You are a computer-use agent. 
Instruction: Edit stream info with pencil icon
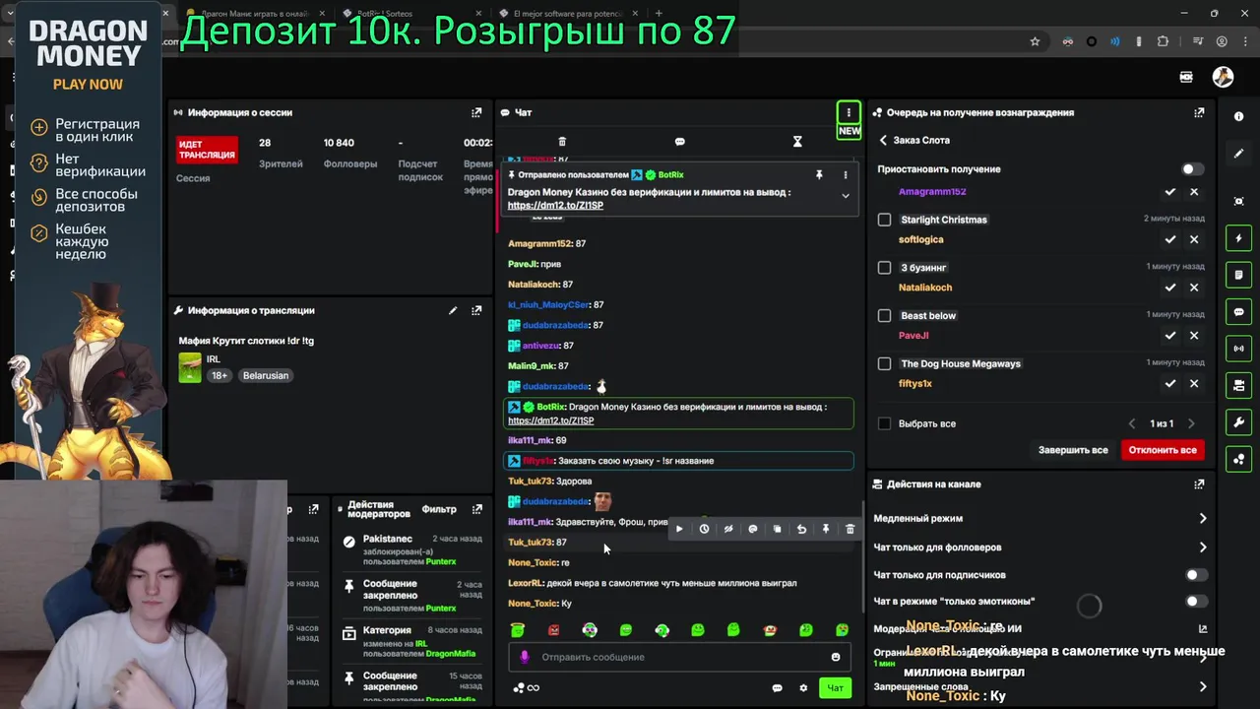[x=453, y=310]
